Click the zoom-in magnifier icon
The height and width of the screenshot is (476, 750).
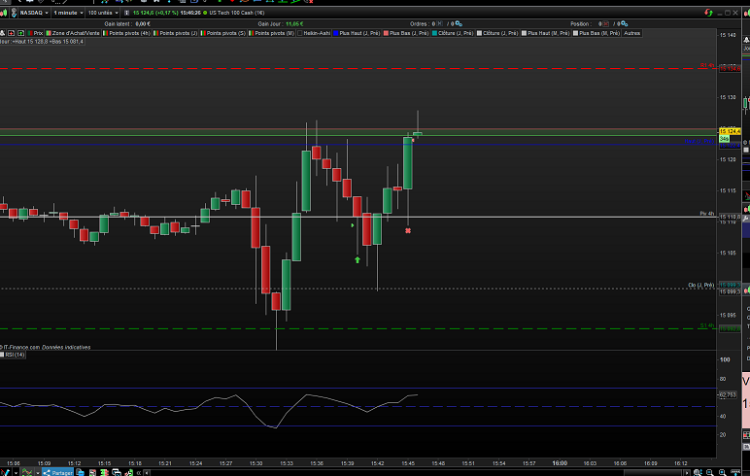point(723,473)
